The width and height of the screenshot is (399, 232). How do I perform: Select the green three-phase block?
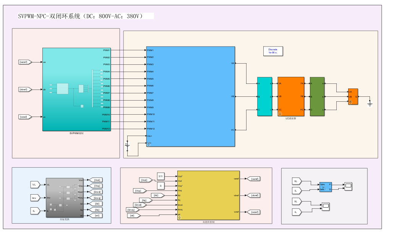point(317,96)
